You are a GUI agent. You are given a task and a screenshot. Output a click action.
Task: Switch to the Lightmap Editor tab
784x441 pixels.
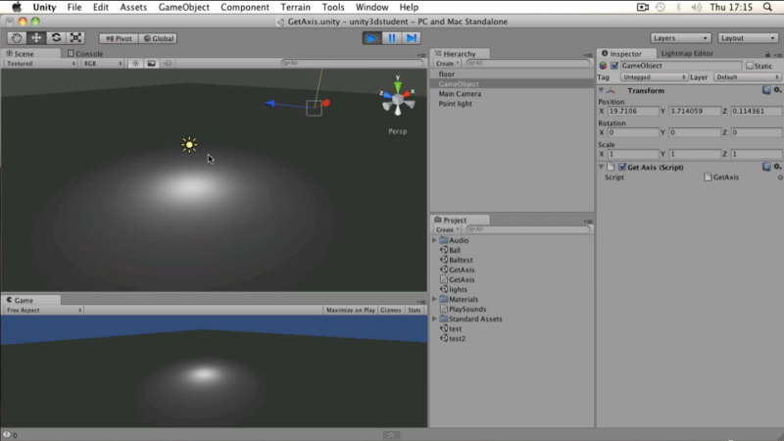[x=687, y=53]
